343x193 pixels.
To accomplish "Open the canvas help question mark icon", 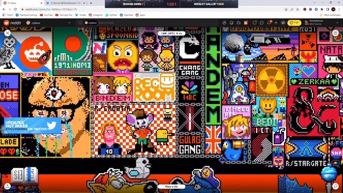I will [x=335, y=33].
